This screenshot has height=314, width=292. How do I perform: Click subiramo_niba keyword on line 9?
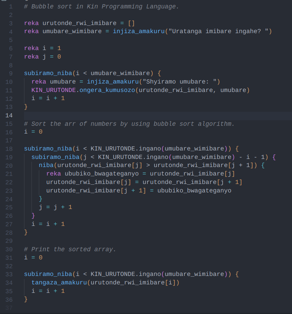click(x=48, y=73)
